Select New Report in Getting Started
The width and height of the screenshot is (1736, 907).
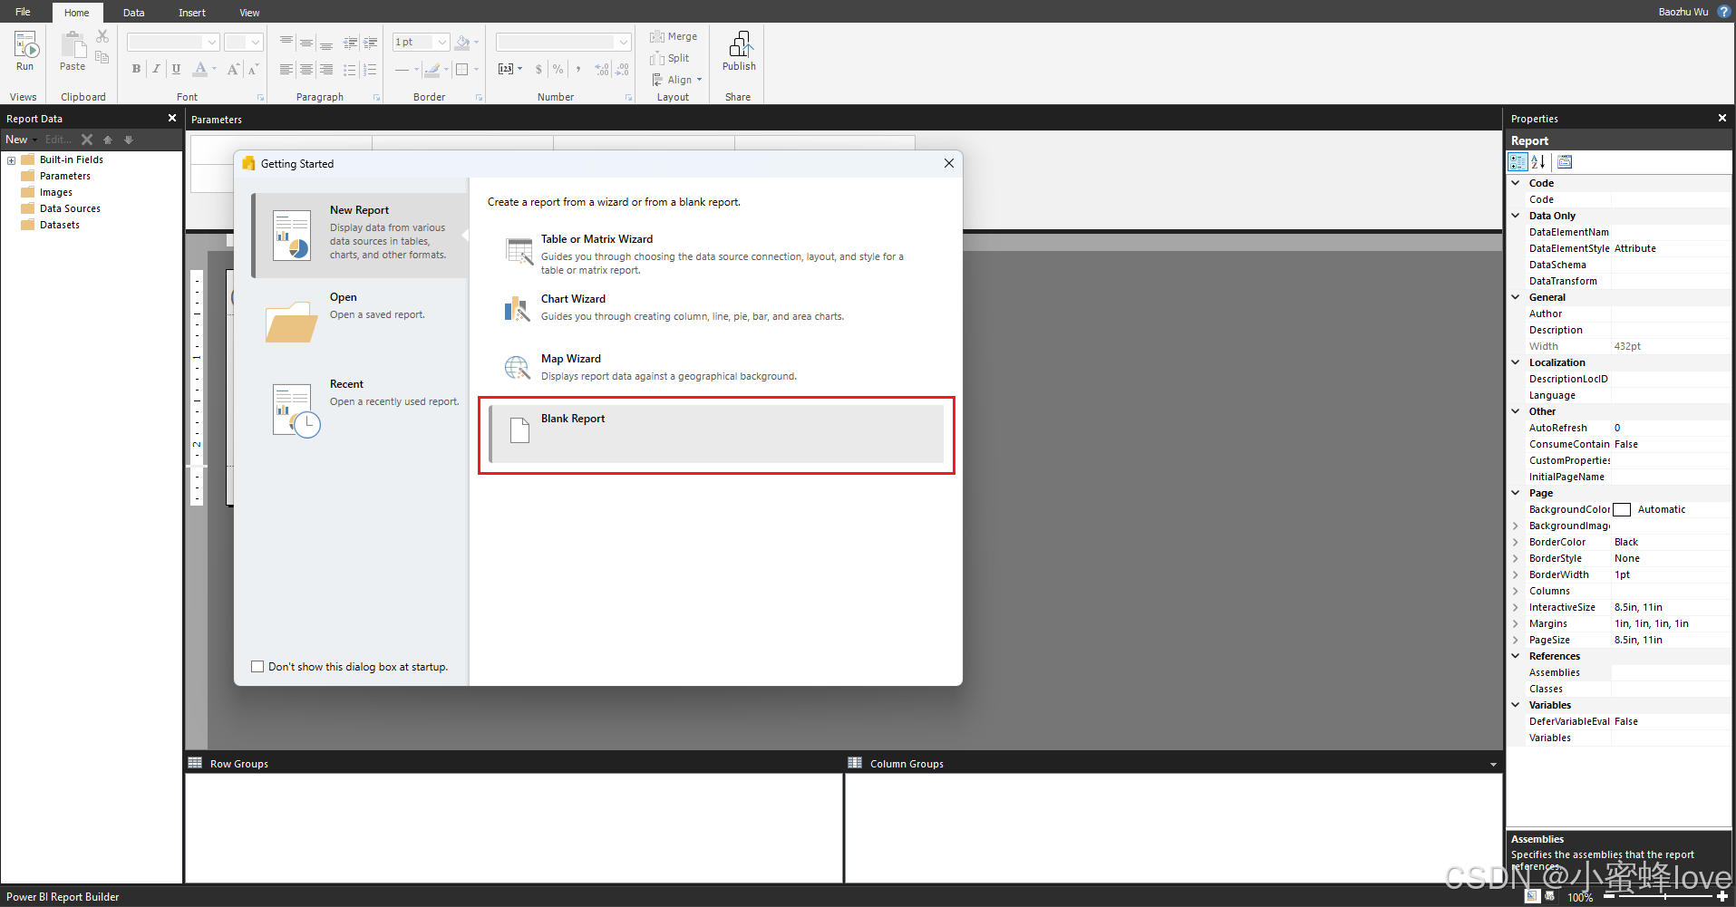tap(361, 236)
